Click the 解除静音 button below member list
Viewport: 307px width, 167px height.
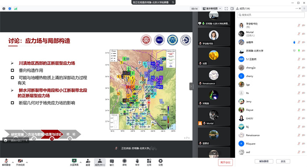pos(264,161)
